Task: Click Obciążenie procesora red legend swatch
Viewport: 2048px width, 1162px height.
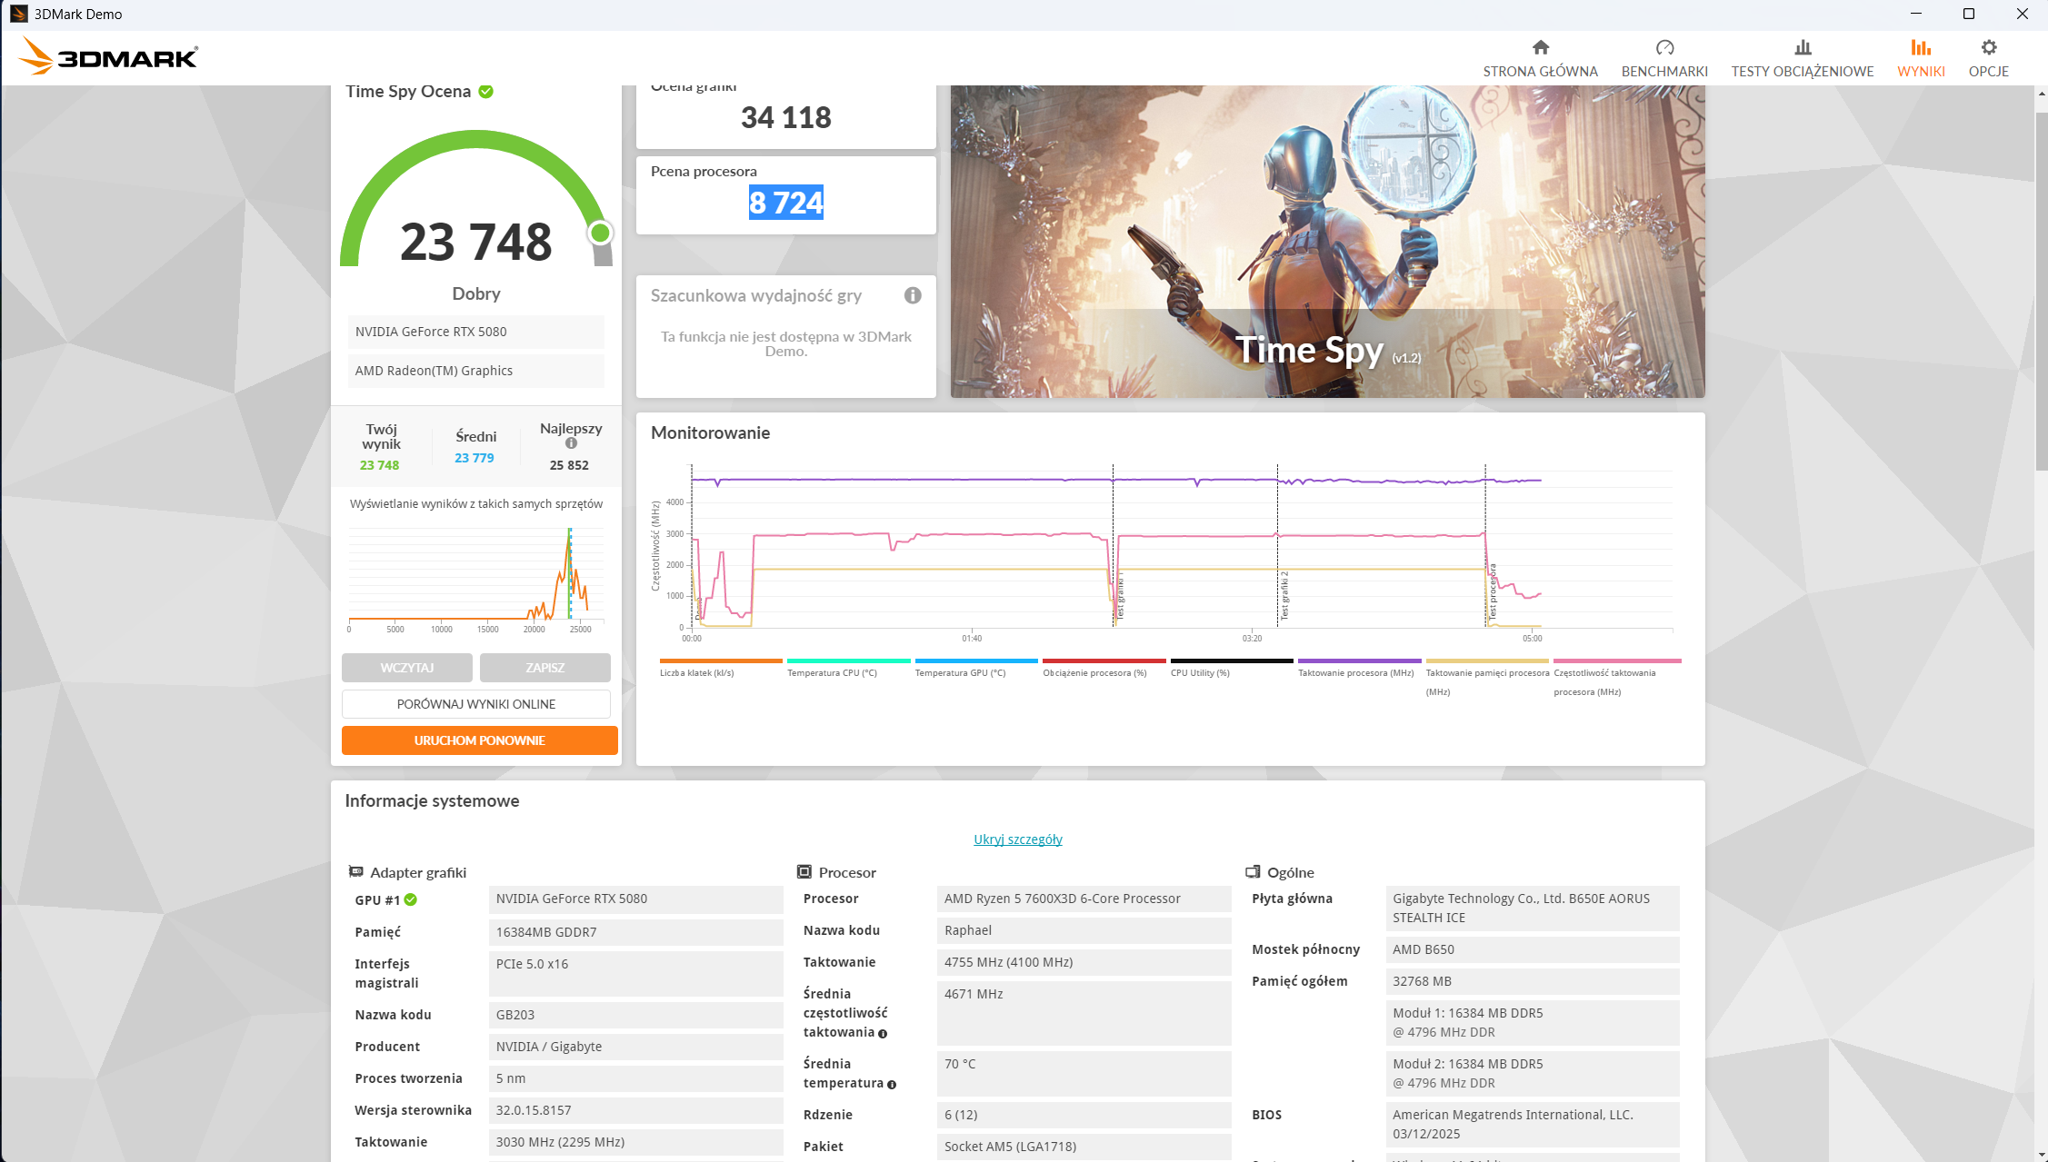Action: (1104, 661)
